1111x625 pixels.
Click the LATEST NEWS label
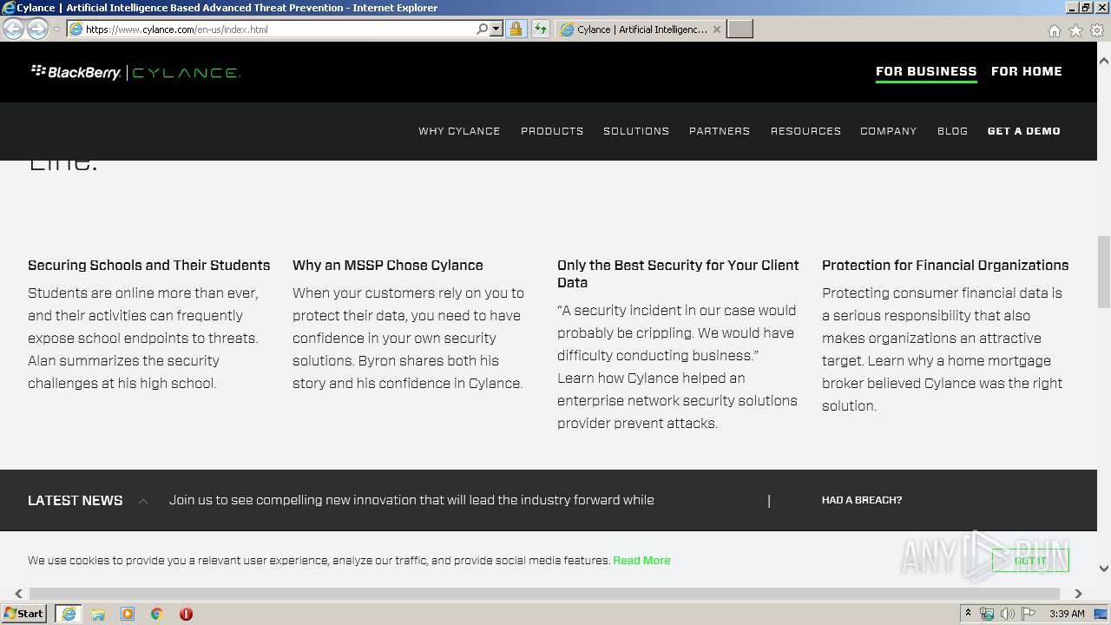coord(76,501)
